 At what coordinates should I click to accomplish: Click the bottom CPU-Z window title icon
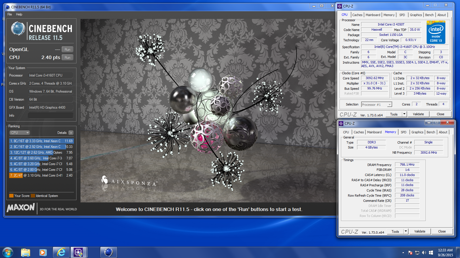(x=341, y=123)
